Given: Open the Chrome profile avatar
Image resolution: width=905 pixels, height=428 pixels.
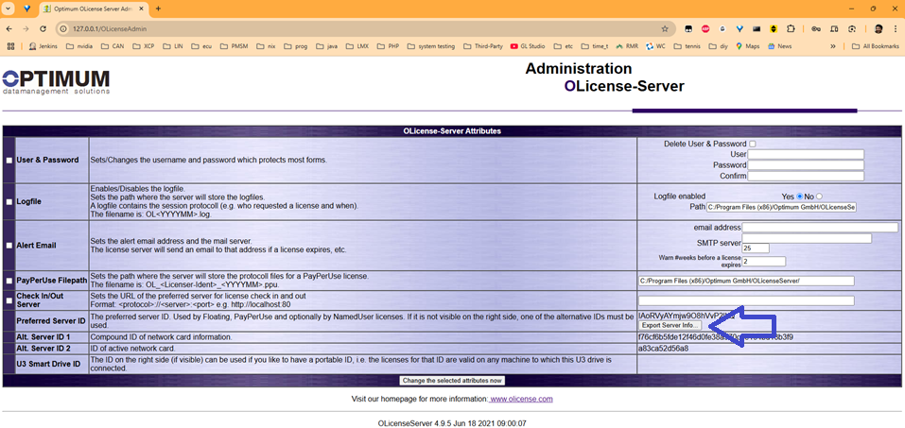Looking at the screenshot, I should 877,28.
